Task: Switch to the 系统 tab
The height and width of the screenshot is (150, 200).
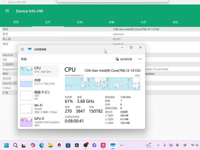Action: click(80, 22)
